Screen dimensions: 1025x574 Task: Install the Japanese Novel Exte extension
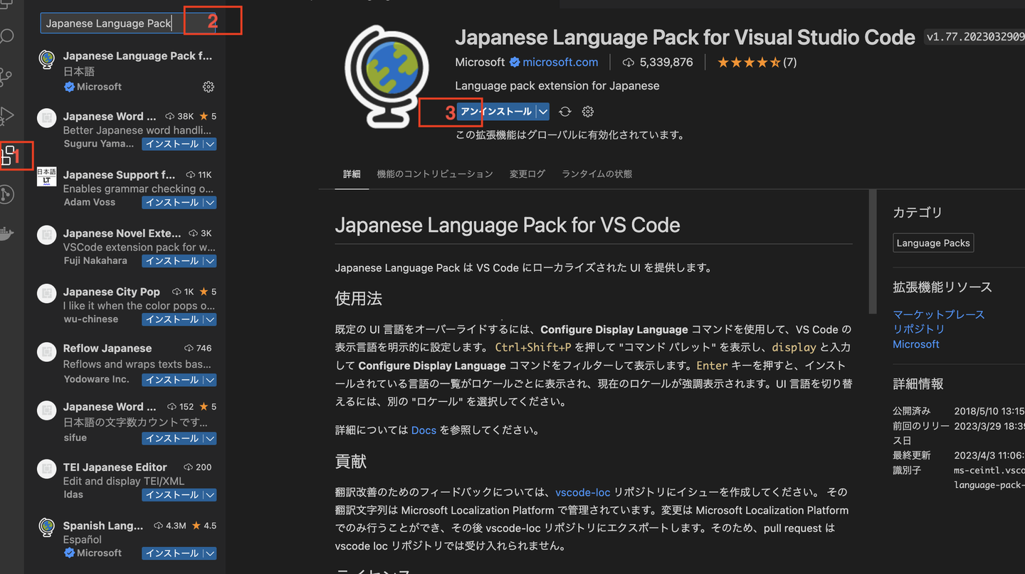coord(172,261)
